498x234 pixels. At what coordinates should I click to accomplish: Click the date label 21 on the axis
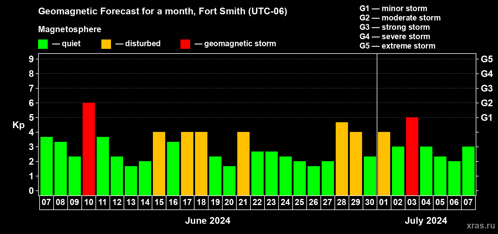click(243, 202)
